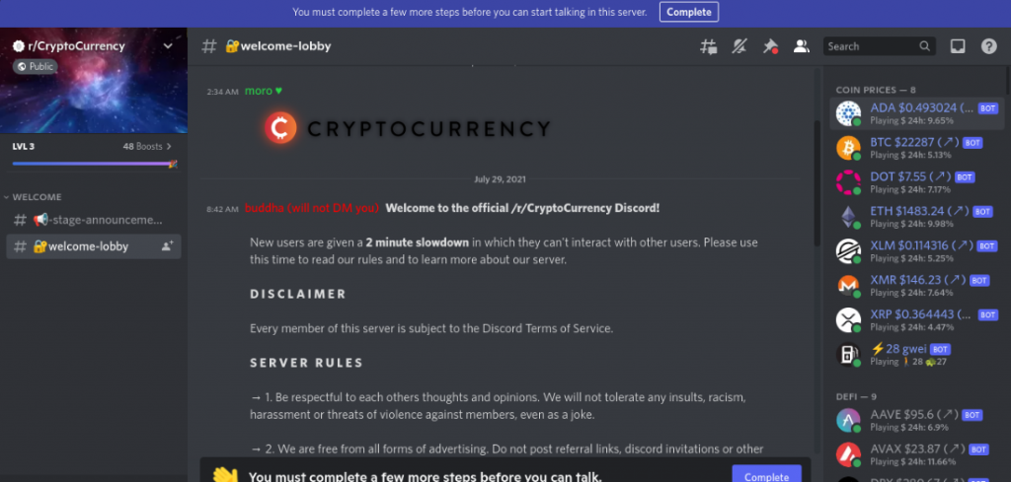Image resolution: width=1011 pixels, height=482 pixels.
Task: Open pinned messages icon
Action: (x=770, y=46)
